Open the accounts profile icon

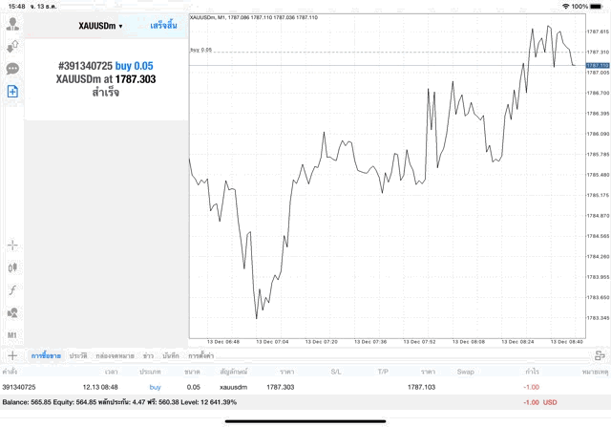pos(12,24)
